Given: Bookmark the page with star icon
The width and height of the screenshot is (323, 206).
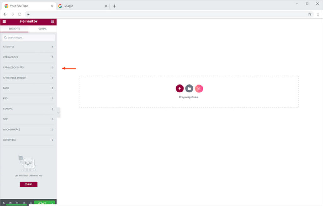Looking at the screenshot, I should click(x=309, y=14).
